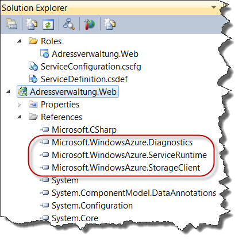The image size is (250, 243).
Task: Select the System reference
Action: pyautogui.click(x=65, y=180)
